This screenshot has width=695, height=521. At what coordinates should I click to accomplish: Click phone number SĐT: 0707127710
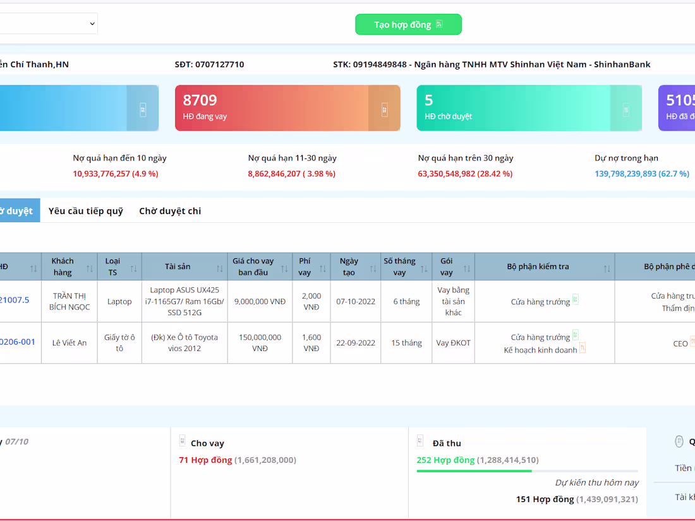[x=209, y=64]
